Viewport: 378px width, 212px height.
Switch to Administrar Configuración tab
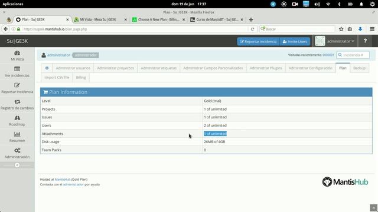click(311, 68)
